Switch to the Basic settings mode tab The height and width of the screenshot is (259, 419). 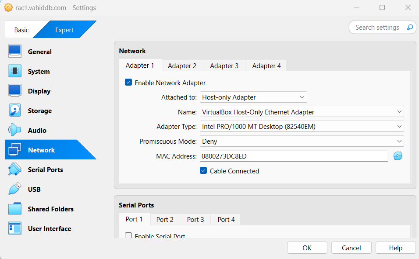pyautogui.click(x=21, y=30)
